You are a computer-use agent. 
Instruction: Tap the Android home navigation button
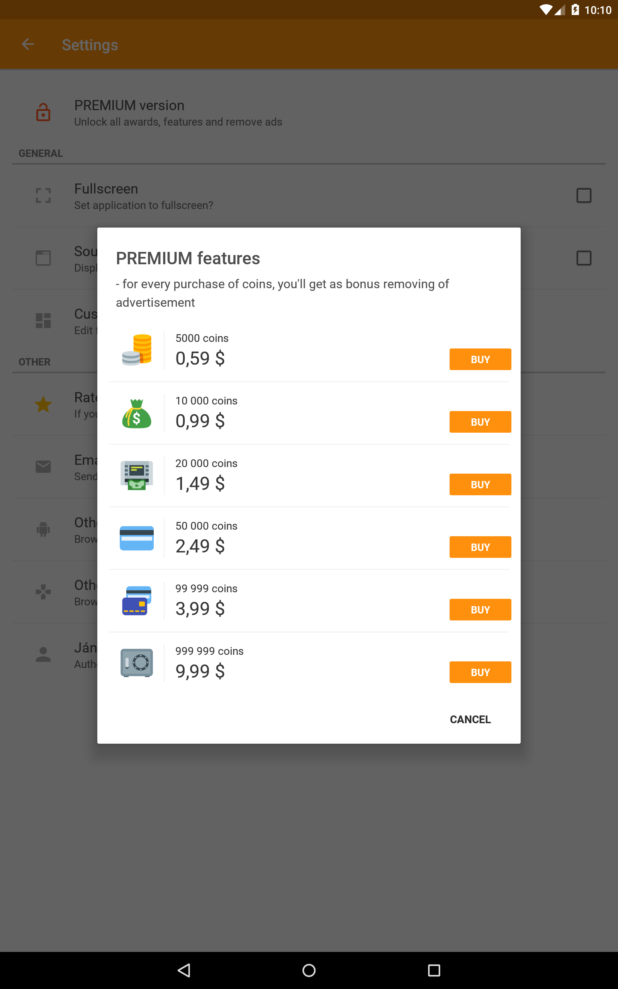309,970
